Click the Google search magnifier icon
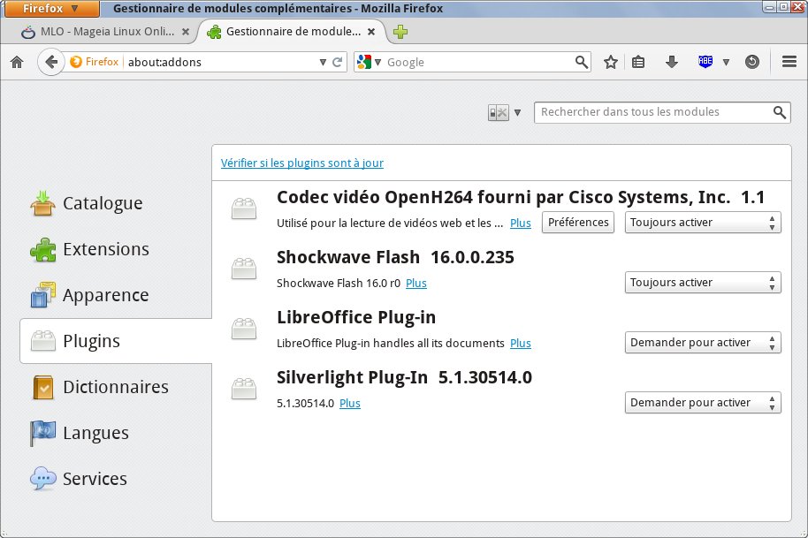This screenshot has height=538, width=808. point(582,63)
